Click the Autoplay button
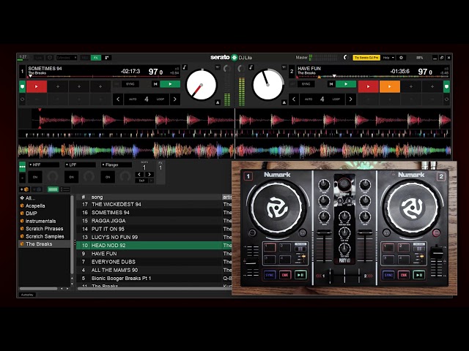 [27, 295]
